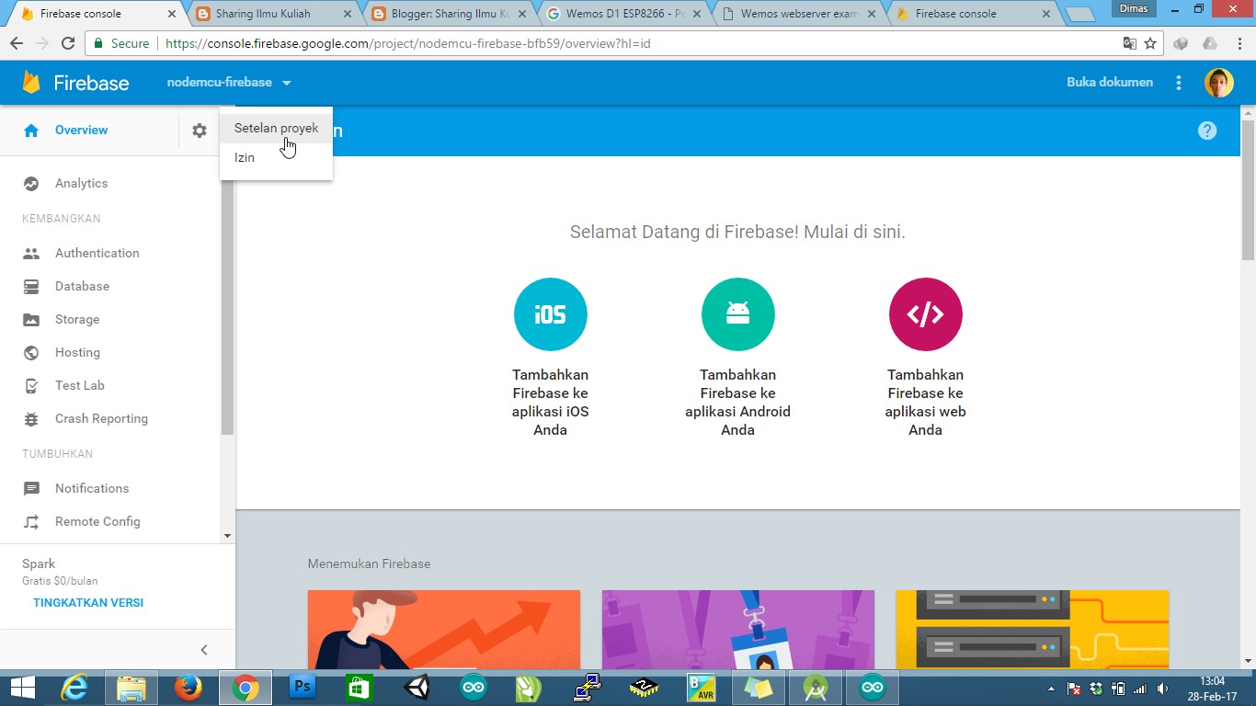The image size is (1256, 706).
Task: Reload the page with refresh button
Action: 67,43
